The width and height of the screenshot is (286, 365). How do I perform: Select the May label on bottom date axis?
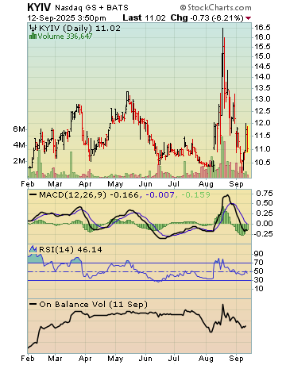[x=115, y=359]
